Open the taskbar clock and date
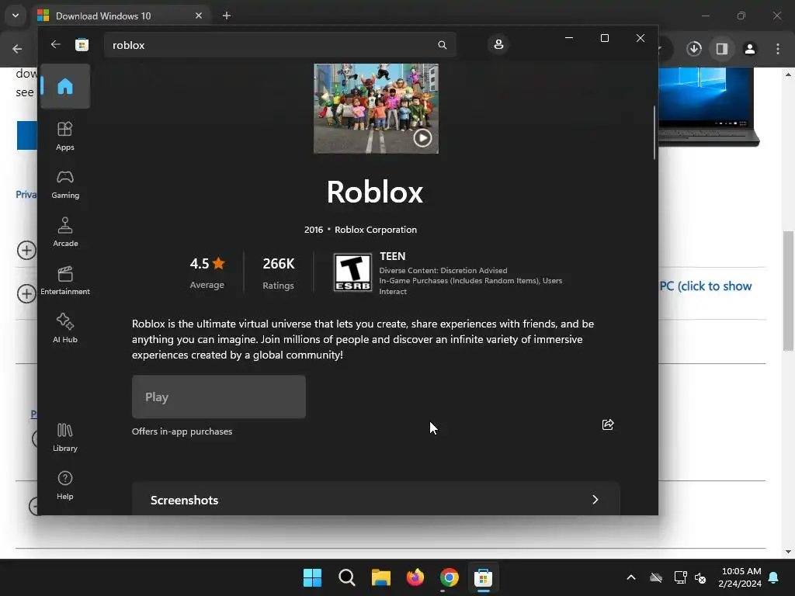Image resolution: width=795 pixels, height=596 pixels. coord(740,577)
